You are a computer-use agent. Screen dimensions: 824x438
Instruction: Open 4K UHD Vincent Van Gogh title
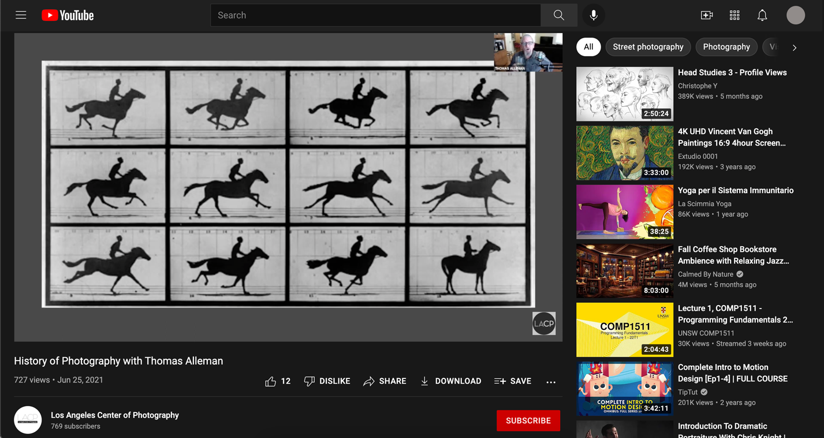[732, 138]
